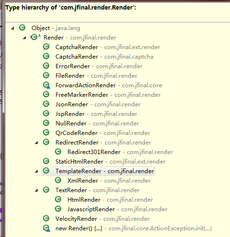Select the RedirectRender entry
The height and width of the screenshot is (237, 230).
103,143
